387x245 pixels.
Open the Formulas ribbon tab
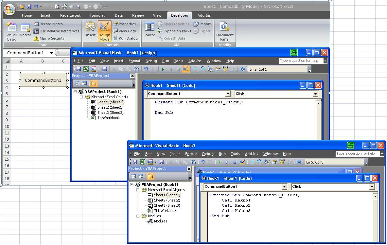tap(97, 15)
